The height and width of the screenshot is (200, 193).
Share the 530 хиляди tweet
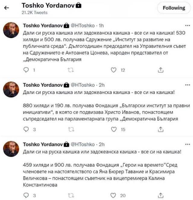(161, 70)
